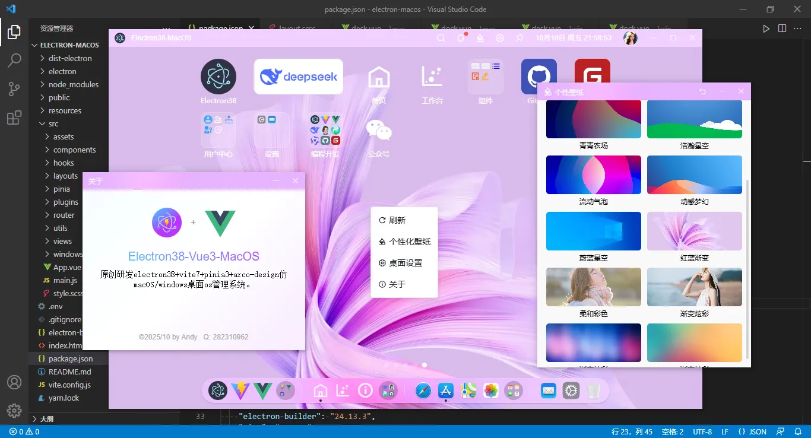Launch Safari from the dock
The image size is (811, 438).
tap(423, 391)
